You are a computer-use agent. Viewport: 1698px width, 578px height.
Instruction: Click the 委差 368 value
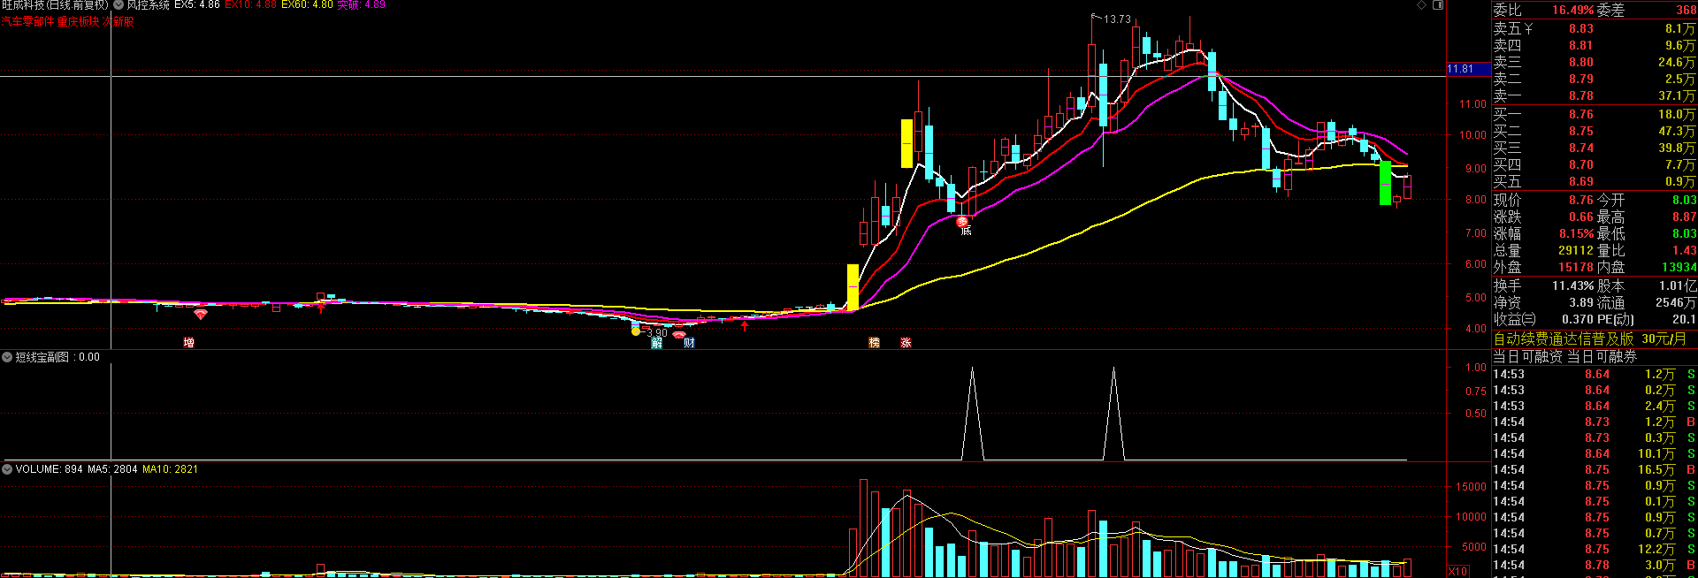tap(1686, 11)
